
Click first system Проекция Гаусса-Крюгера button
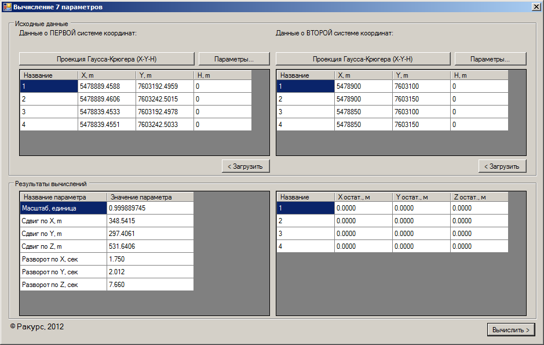tap(107, 59)
